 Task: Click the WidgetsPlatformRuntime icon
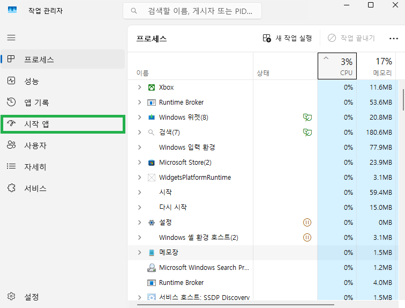pos(152,178)
